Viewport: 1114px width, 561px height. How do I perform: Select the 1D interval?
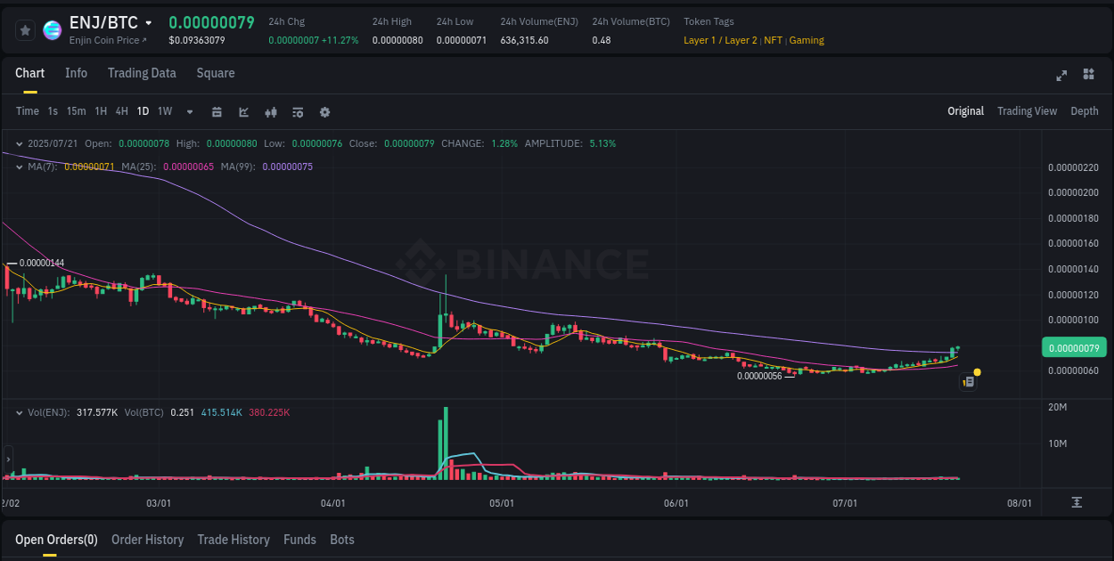143,111
